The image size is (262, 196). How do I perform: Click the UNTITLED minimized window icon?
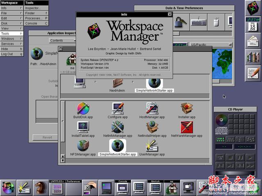[x=57, y=188]
